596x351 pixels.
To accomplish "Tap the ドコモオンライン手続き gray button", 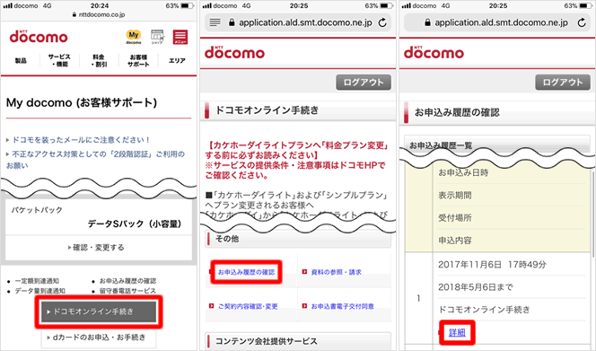I will tap(99, 312).
